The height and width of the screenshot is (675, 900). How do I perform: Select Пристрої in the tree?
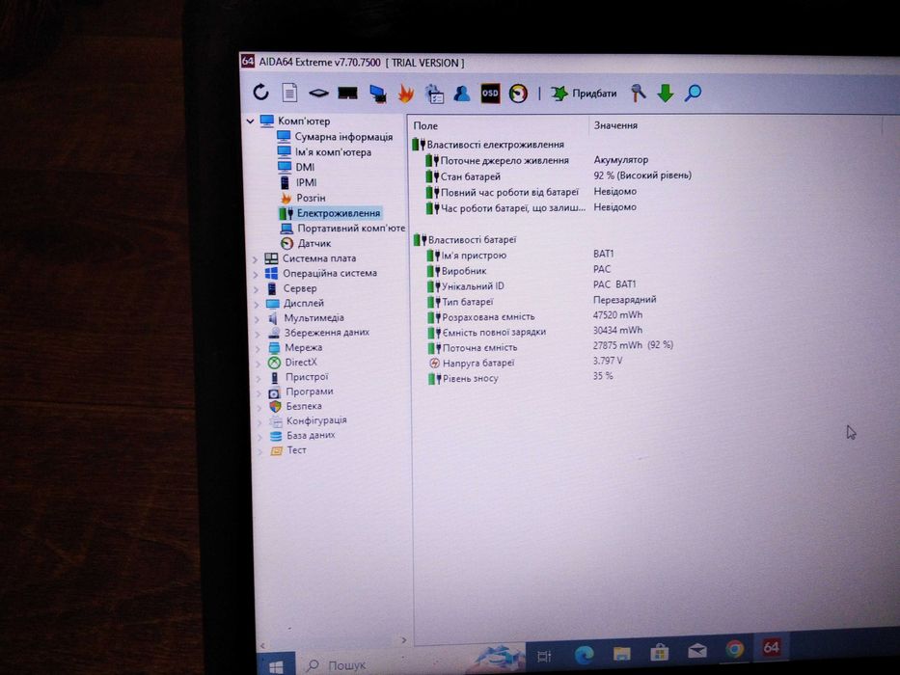tap(298, 377)
